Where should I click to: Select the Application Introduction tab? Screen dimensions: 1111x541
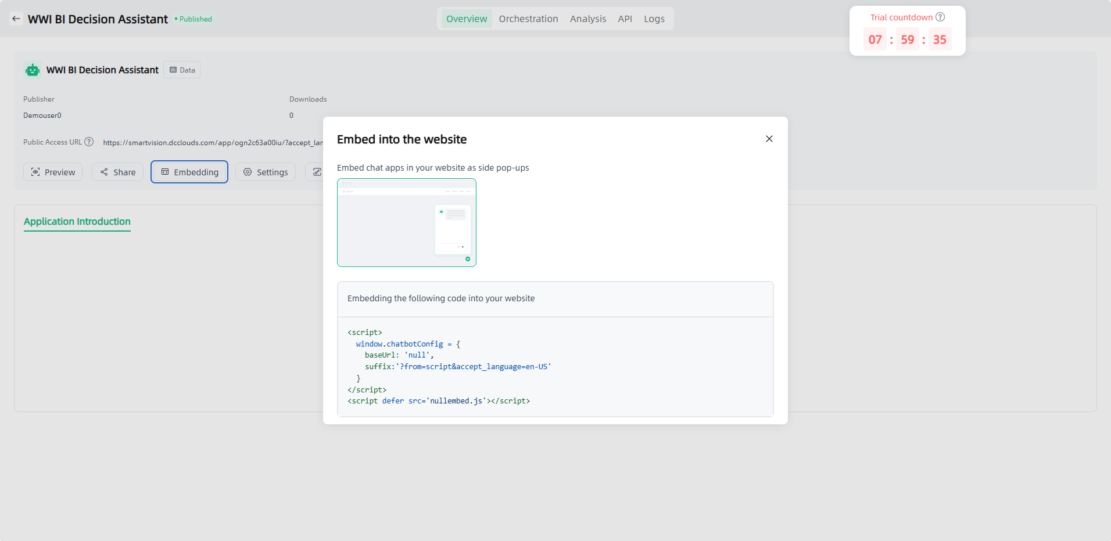click(x=77, y=222)
